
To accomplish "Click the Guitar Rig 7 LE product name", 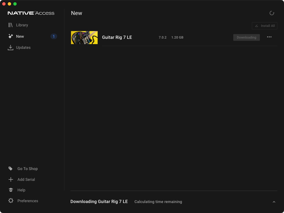I will point(117,37).
